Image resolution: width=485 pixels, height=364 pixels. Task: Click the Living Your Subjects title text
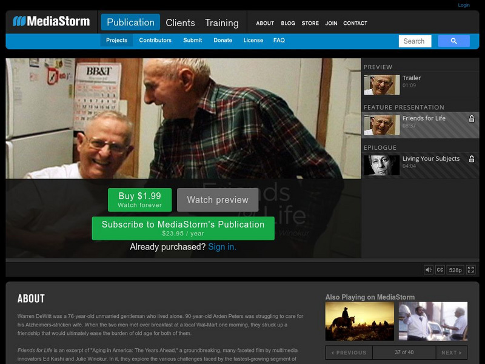point(431,158)
